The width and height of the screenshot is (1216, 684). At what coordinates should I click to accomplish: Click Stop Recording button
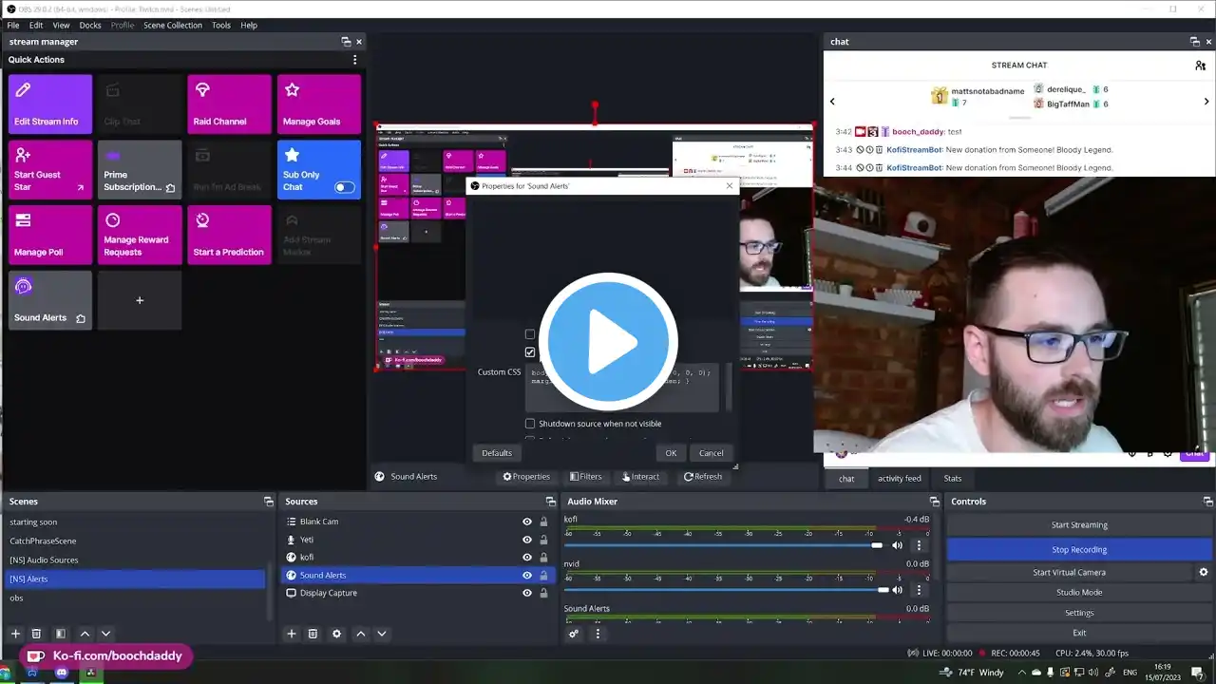pyautogui.click(x=1079, y=550)
